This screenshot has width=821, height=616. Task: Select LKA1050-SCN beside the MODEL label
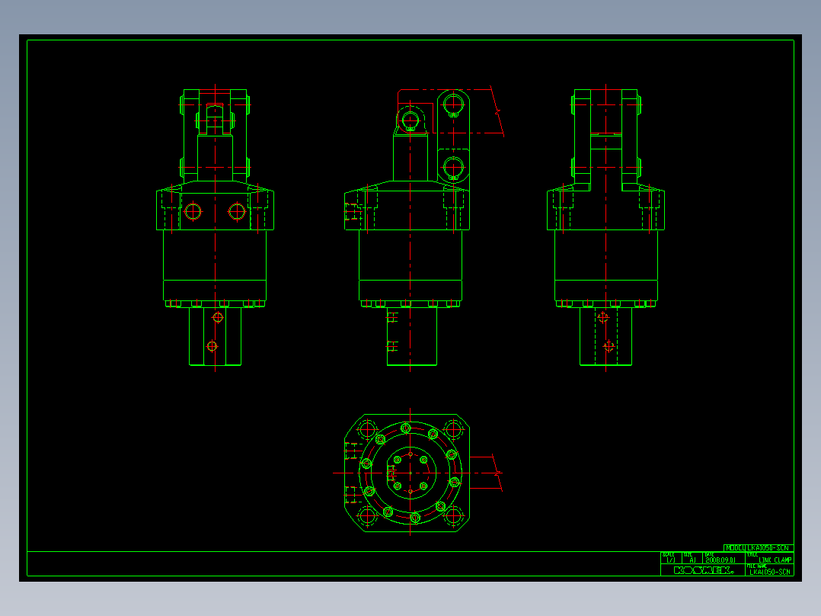click(768, 548)
